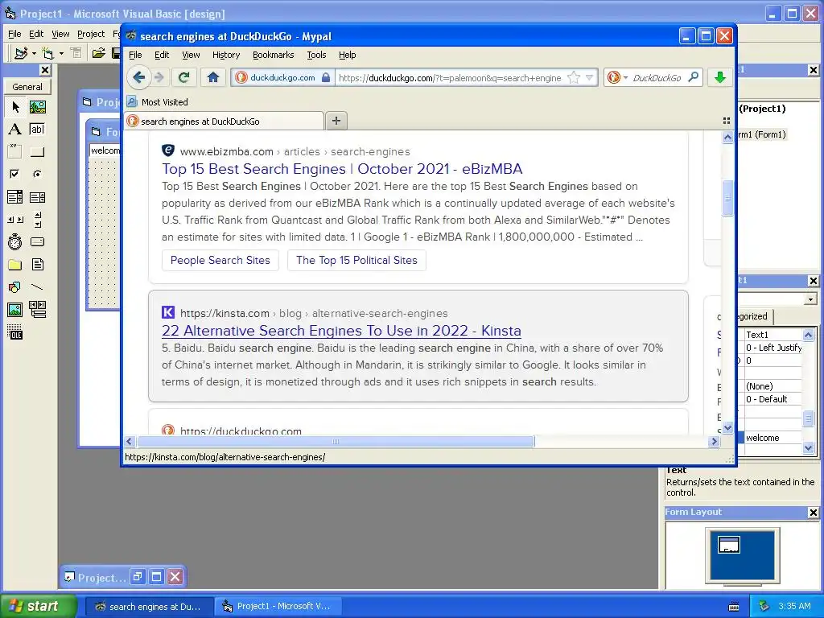Select the DriveListBox control tool

point(37,241)
